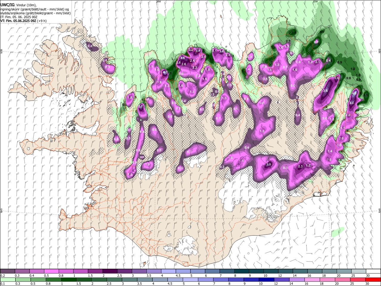Select top-row dark teal swatch between 8 and 9

(241, 271)
